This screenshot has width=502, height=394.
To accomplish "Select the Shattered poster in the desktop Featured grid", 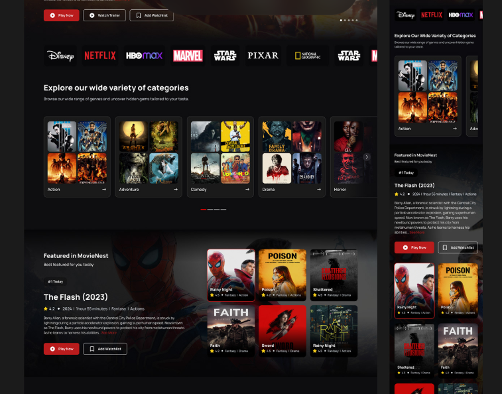I will click(334, 275).
